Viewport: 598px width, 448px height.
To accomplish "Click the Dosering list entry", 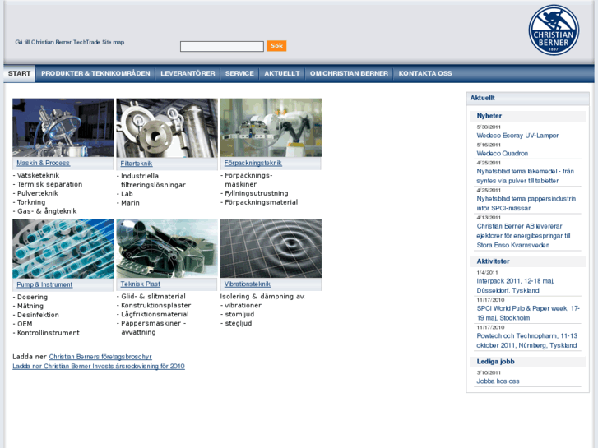I will click(x=32, y=297).
